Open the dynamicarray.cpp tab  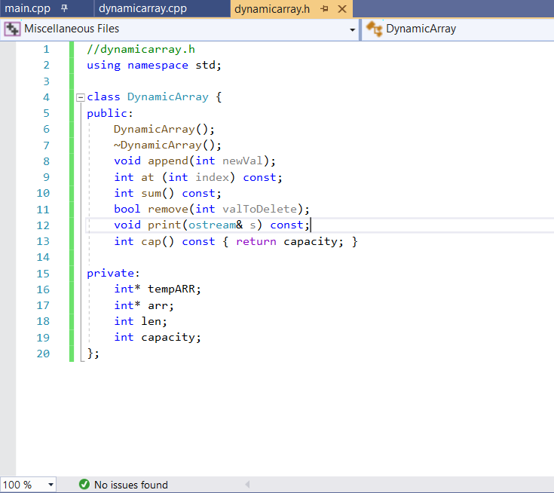tap(142, 8)
